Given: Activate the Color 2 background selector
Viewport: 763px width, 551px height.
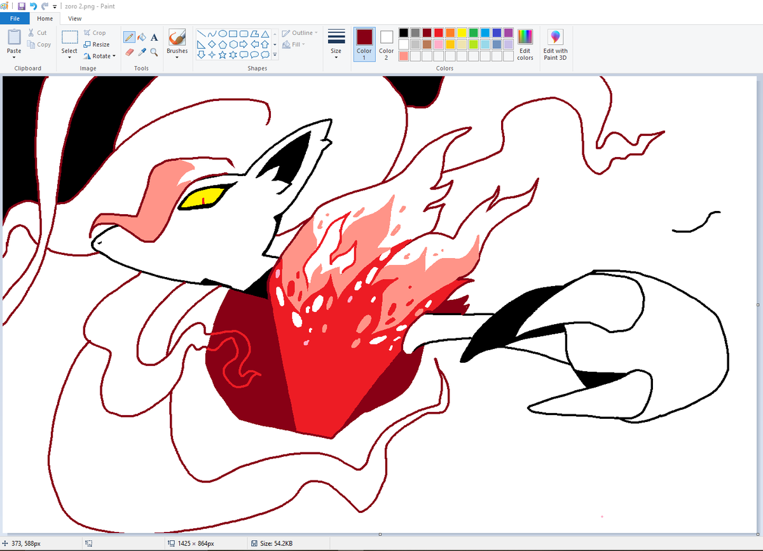Looking at the screenshot, I should (x=387, y=44).
